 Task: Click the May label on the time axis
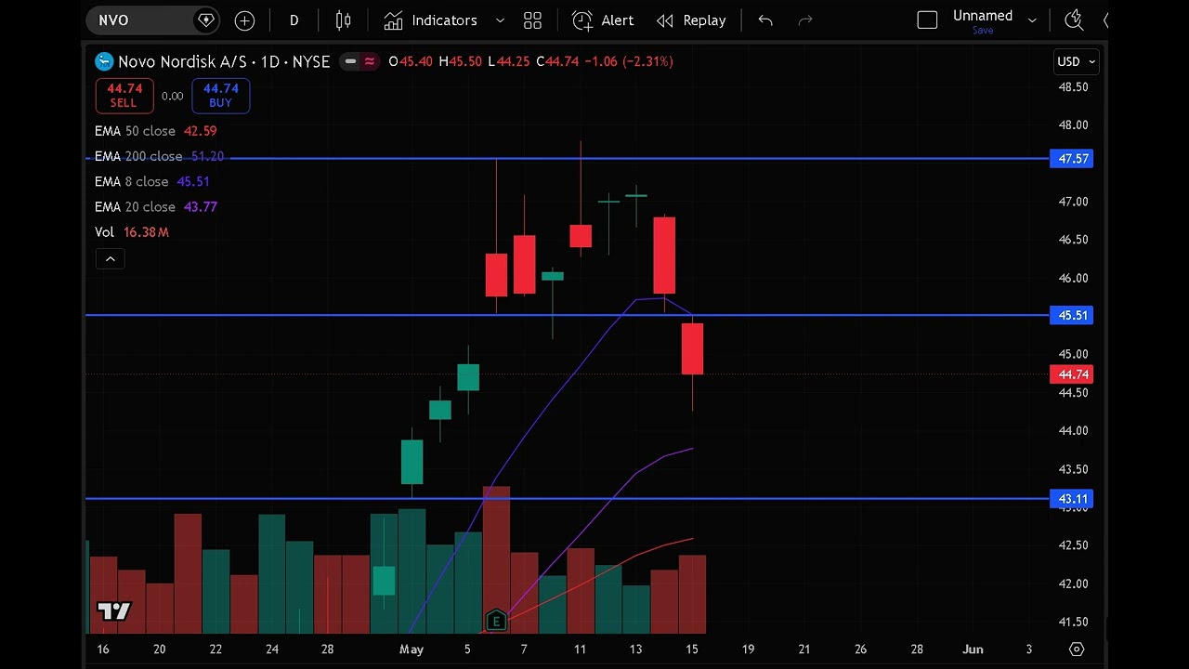point(412,649)
